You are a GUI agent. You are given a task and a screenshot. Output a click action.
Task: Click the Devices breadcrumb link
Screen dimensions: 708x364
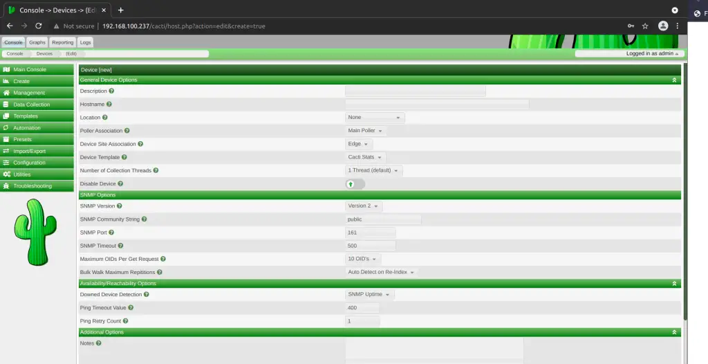pyautogui.click(x=44, y=54)
